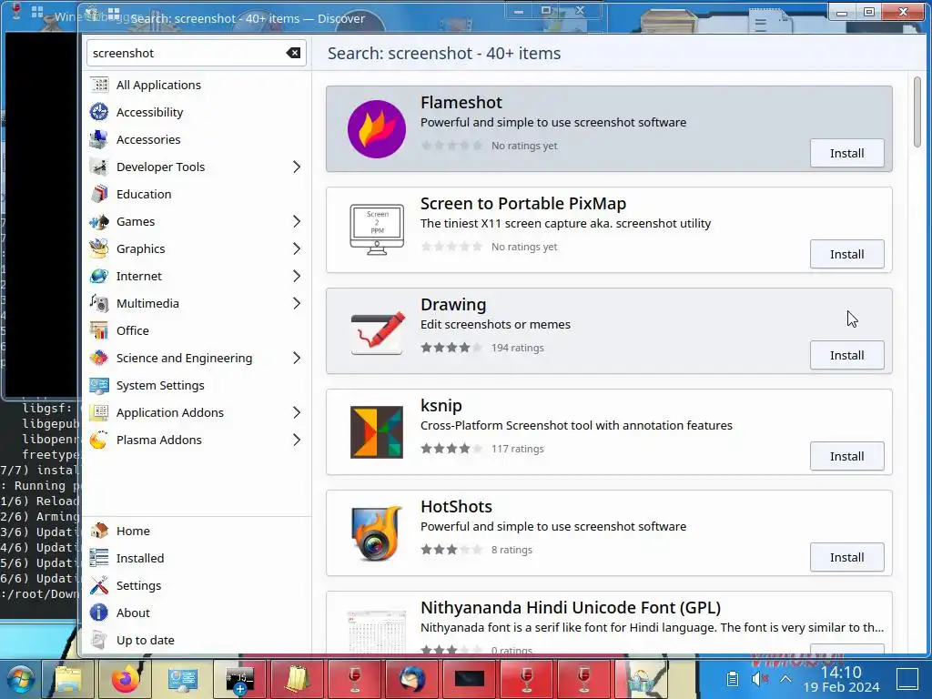Click the Up to date icon
This screenshot has width=932, height=699.
coord(99,640)
